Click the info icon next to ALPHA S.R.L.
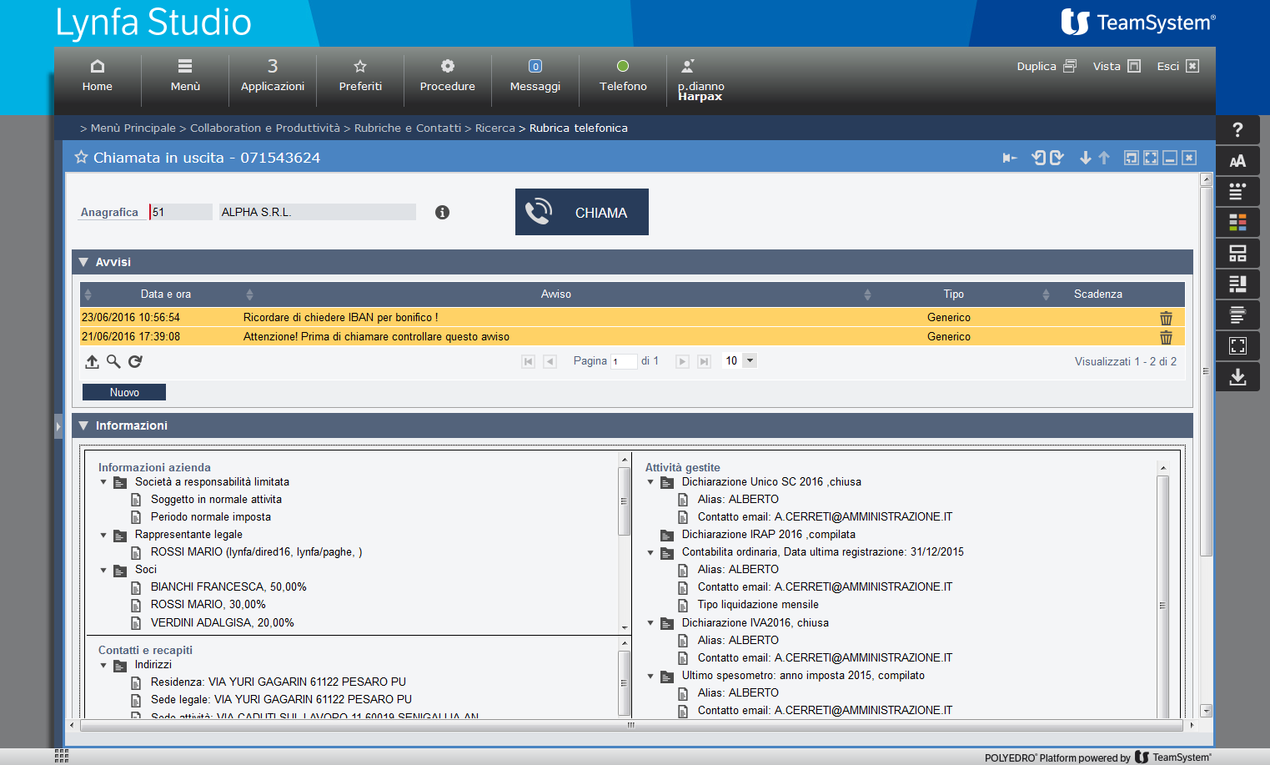The image size is (1270, 765). click(442, 212)
